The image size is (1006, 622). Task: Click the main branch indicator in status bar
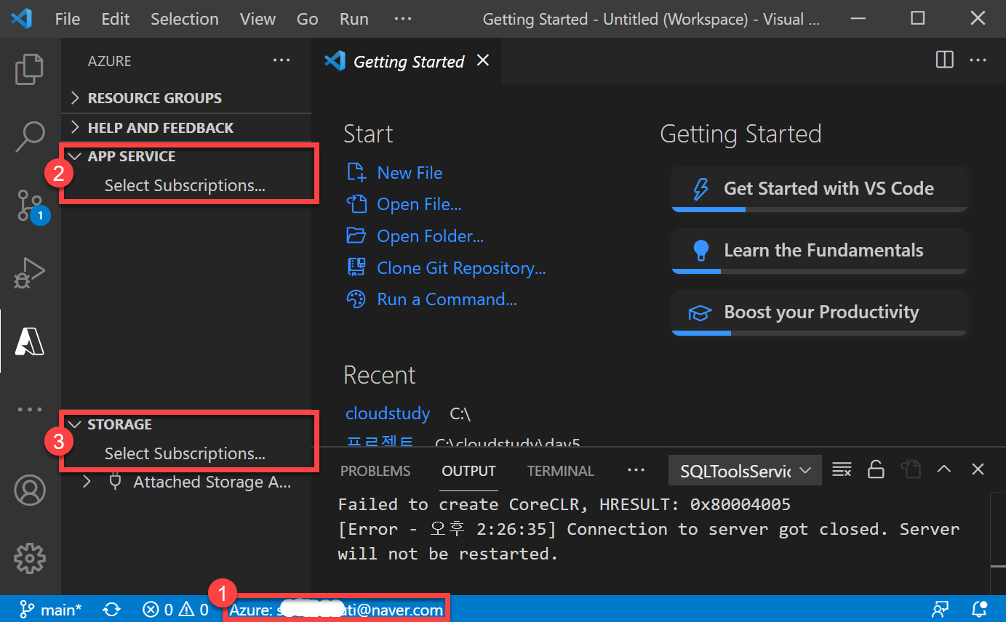(x=50, y=609)
